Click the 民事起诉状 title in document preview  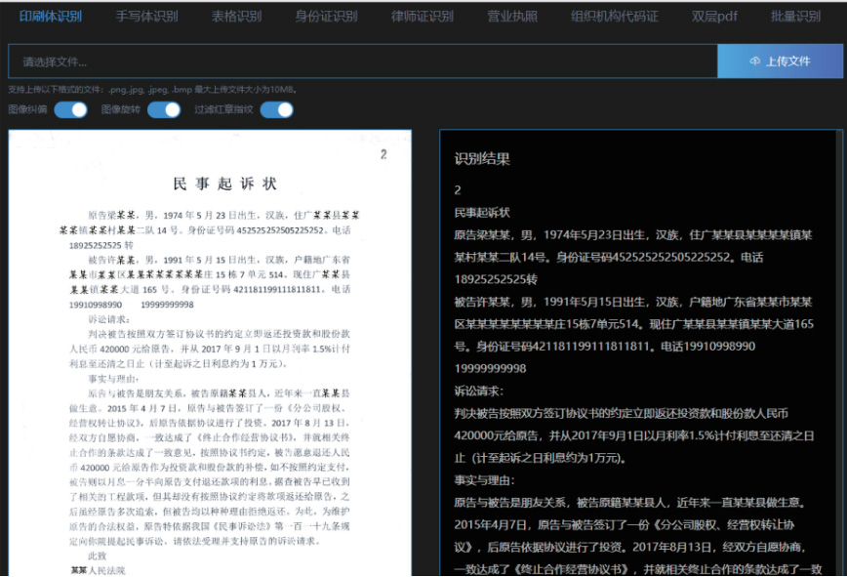(224, 184)
